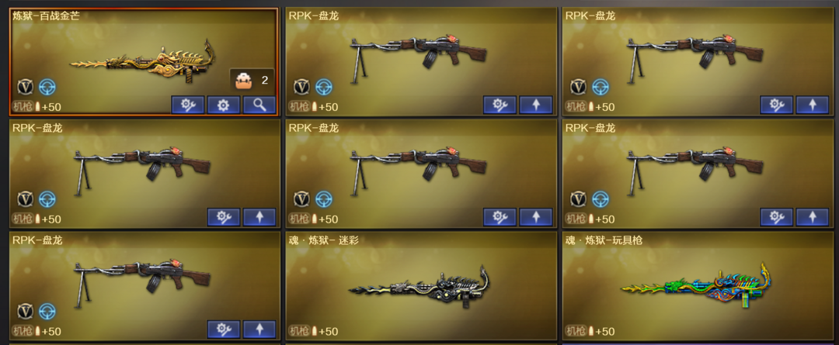The image size is (839, 345).
Task: Select the colorful 魂·炼狱-玩具枪 weapon image
Action: click(x=696, y=286)
